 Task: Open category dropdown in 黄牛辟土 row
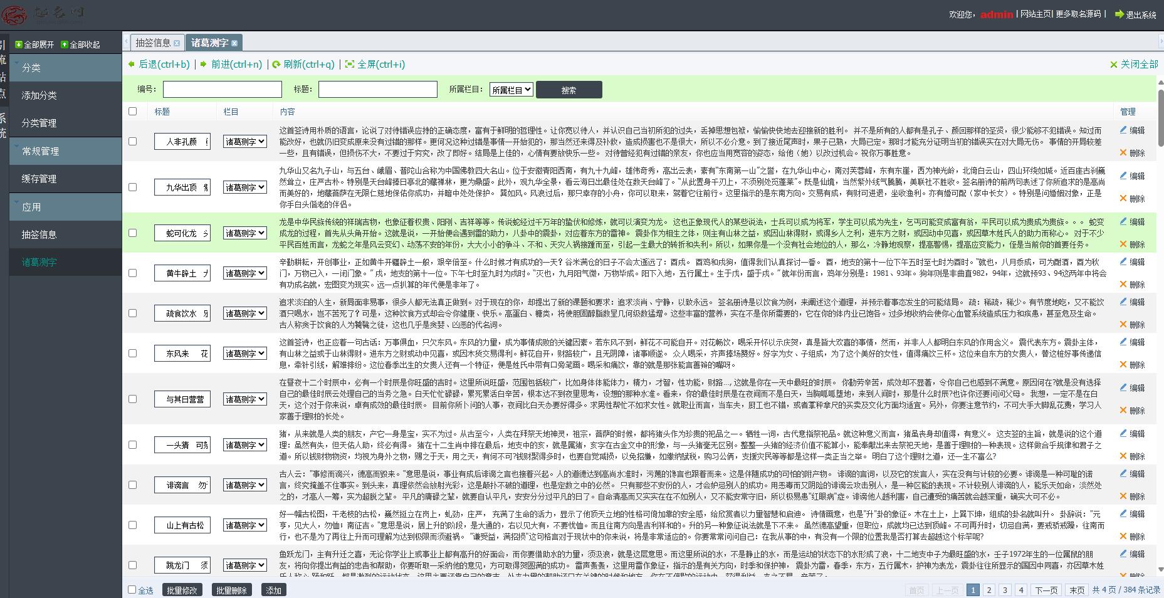coord(245,273)
